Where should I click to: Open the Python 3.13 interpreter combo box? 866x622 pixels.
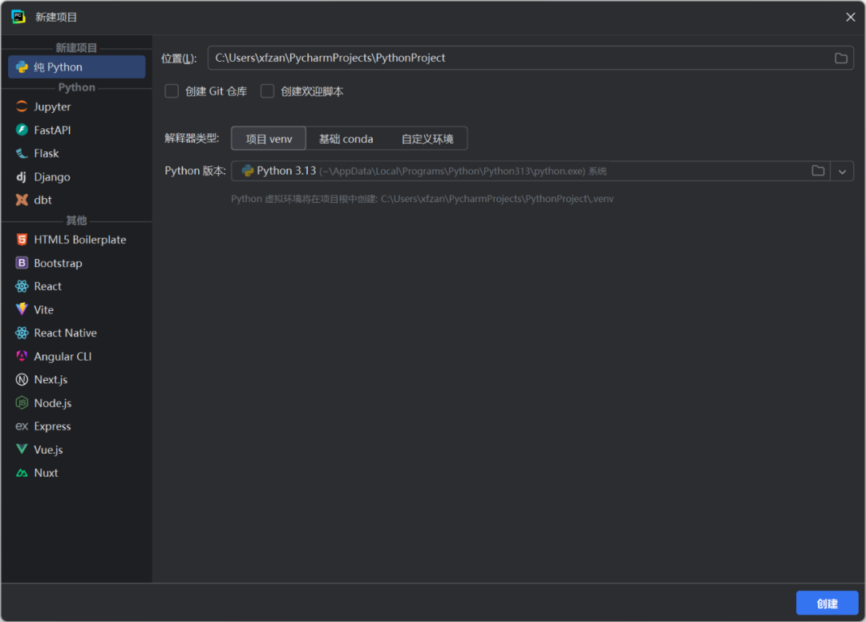(542, 171)
